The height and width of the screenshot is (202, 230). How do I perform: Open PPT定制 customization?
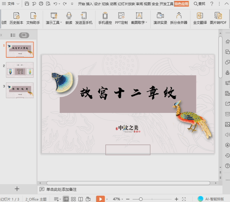pyautogui.click(x=121, y=18)
